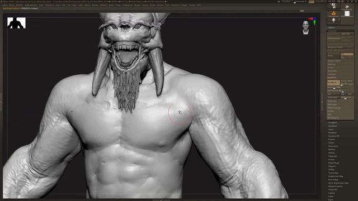This screenshot has height=201, width=358.
Task: Click the silhouette thumbnail in canvas corner
Action: pyautogui.click(x=16, y=23)
